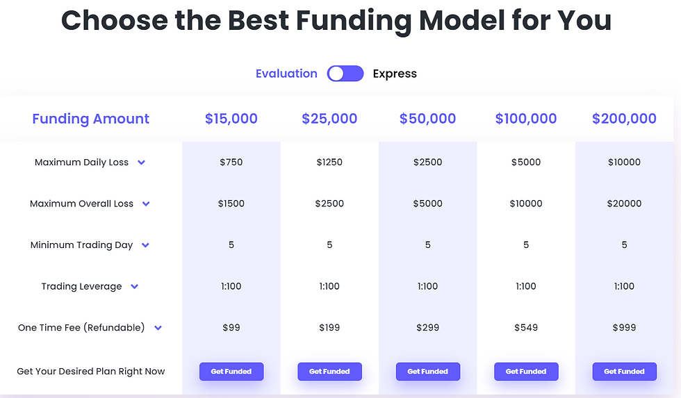The width and height of the screenshot is (681, 398).
Task: Select the Evaluation funding model label
Action: point(286,74)
